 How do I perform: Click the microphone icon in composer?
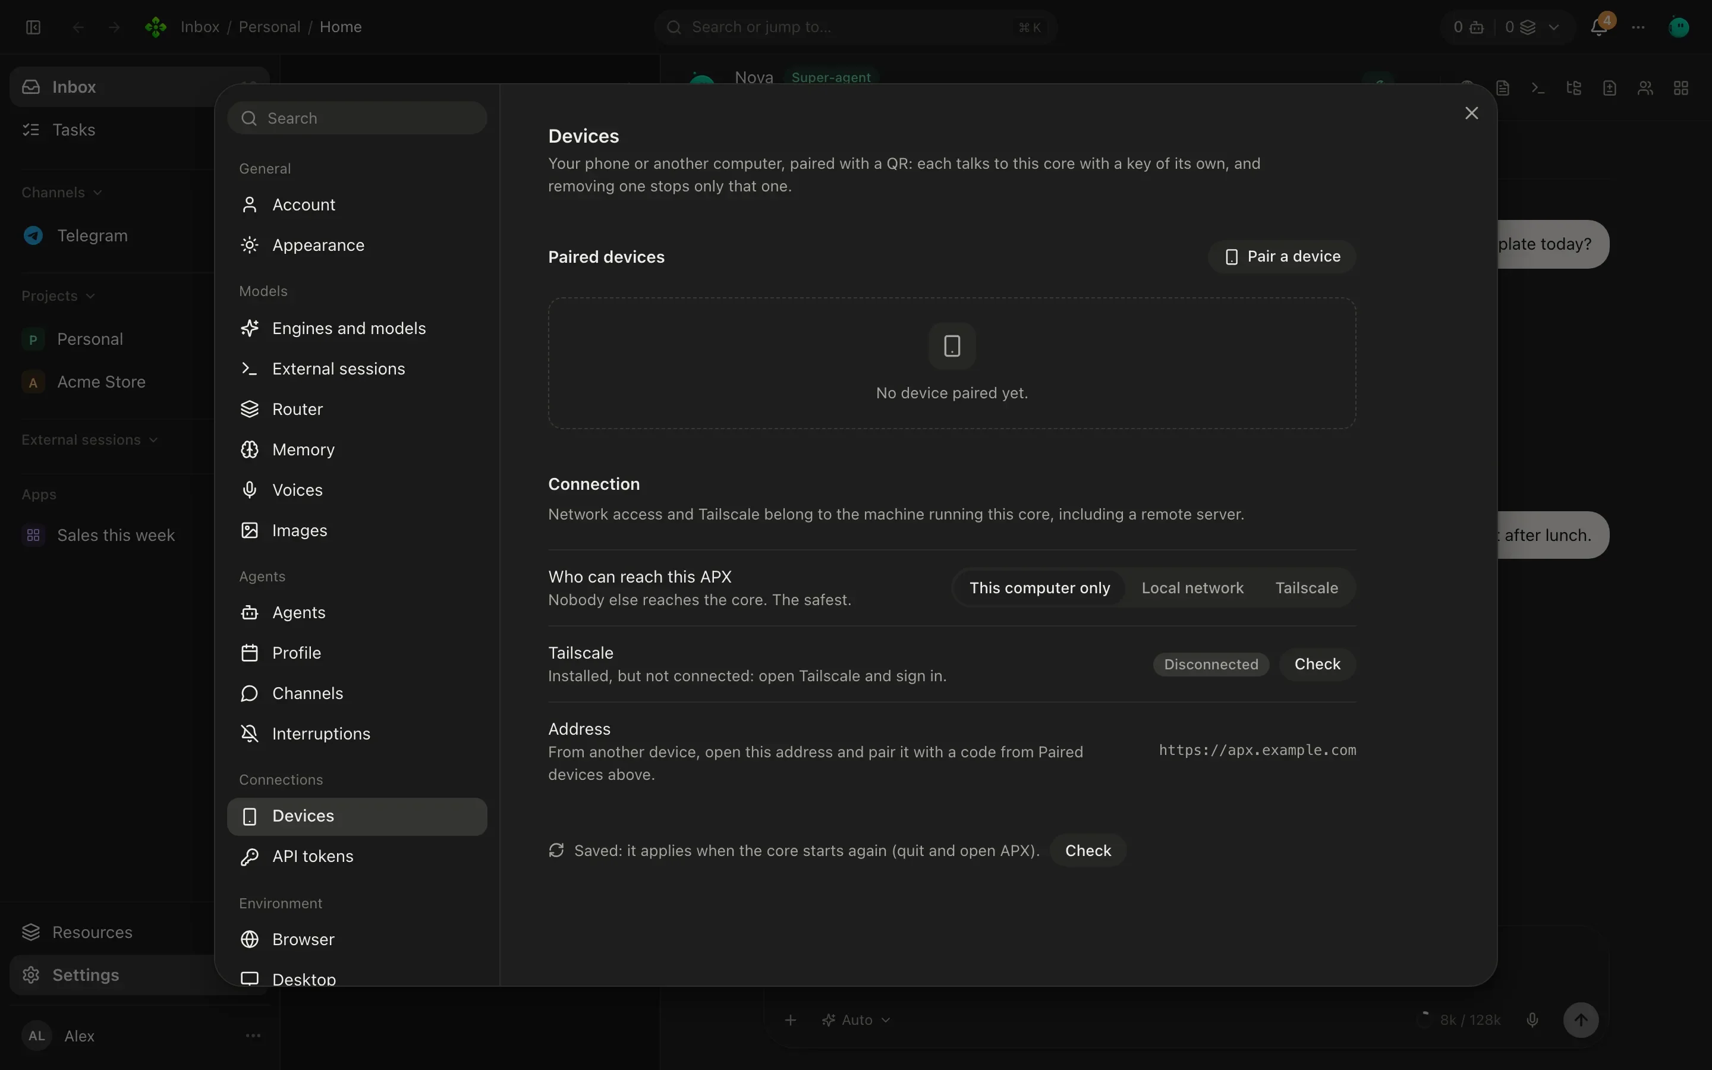coord(1532,1019)
